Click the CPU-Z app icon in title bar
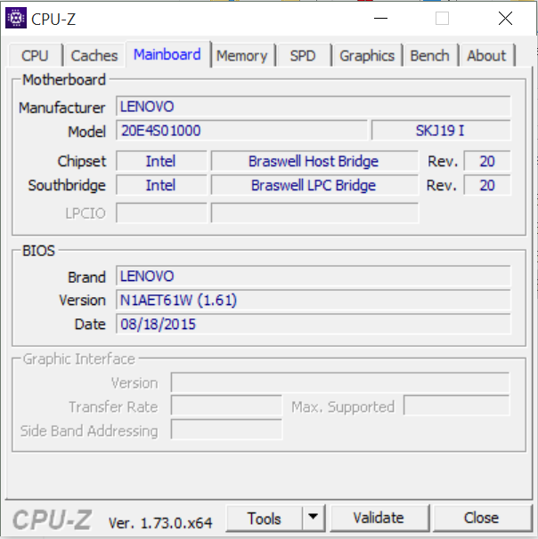This screenshot has height=539, width=538. point(15,18)
